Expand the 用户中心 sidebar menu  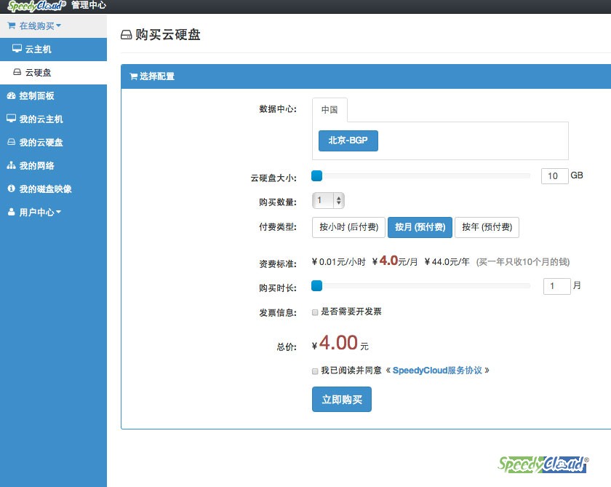click(x=53, y=212)
